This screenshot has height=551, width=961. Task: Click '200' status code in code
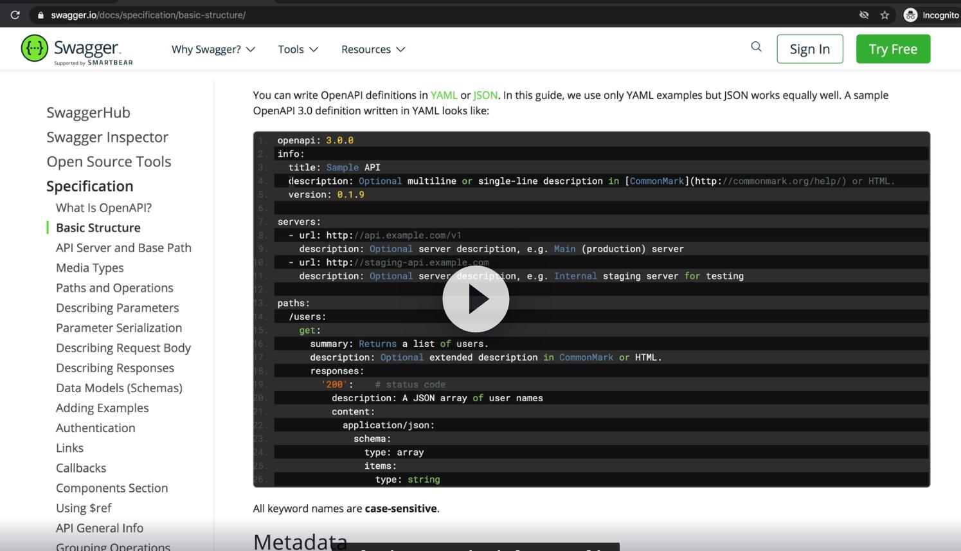click(334, 384)
